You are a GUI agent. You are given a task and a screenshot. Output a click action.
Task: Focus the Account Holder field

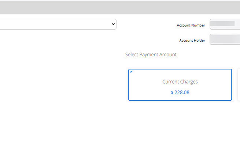point(225,40)
